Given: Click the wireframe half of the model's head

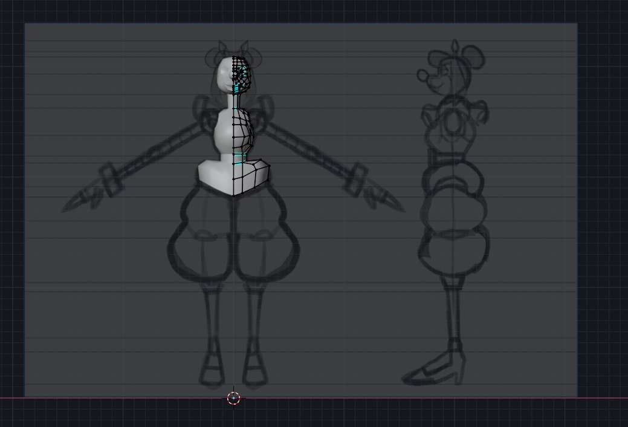Looking at the screenshot, I should [x=242, y=76].
